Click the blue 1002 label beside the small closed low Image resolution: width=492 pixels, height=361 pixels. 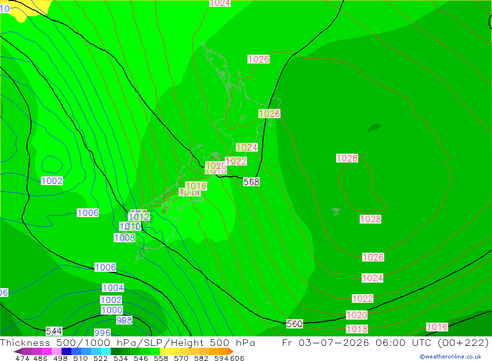click(52, 181)
